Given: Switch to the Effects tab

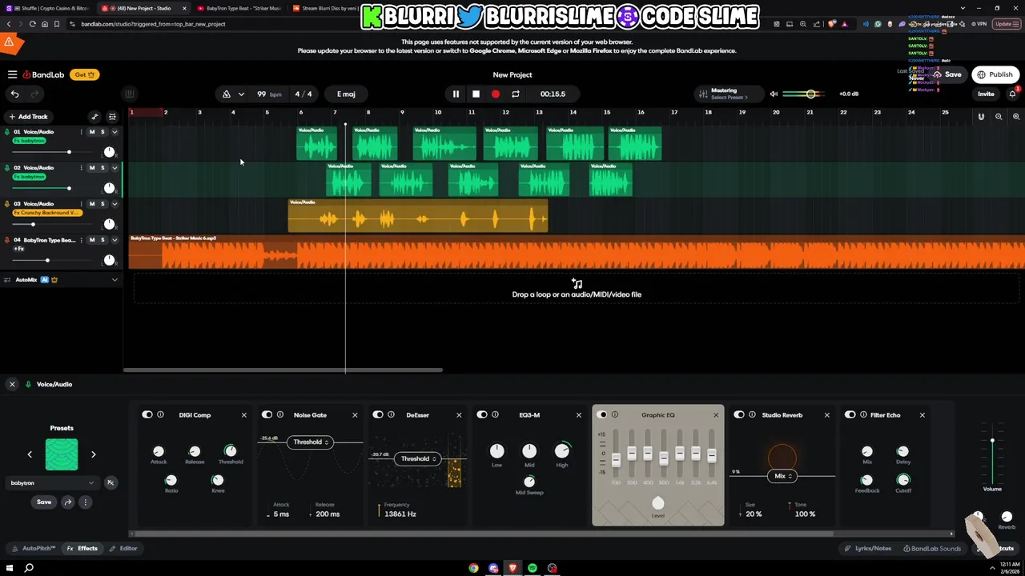Looking at the screenshot, I should coord(82,549).
